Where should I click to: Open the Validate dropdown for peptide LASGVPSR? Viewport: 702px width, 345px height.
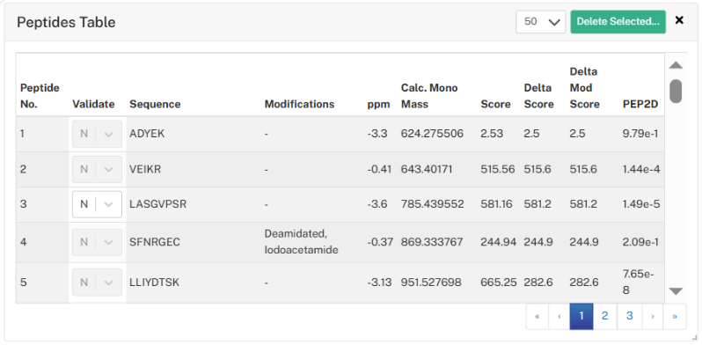point(97,204)
